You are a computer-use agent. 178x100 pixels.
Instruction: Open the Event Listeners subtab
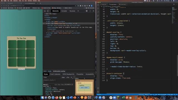click(x=55, y=74)
